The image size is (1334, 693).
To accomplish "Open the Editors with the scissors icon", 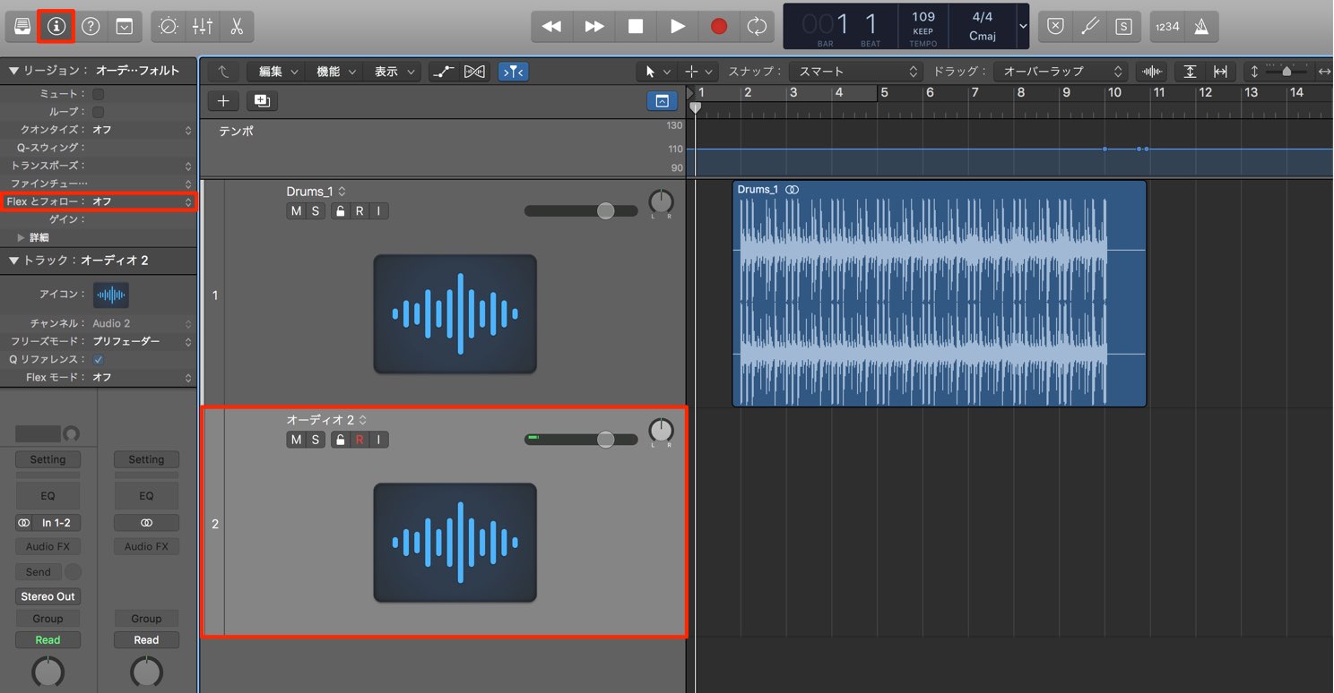I will [237, 26].
